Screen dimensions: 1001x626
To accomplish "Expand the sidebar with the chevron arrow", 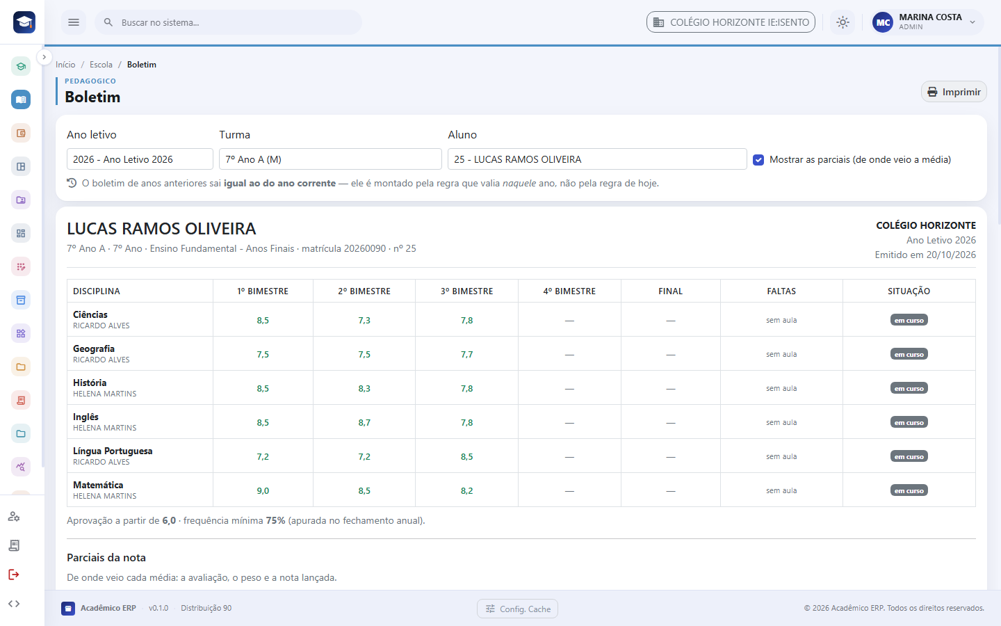I will click(44, 57).
